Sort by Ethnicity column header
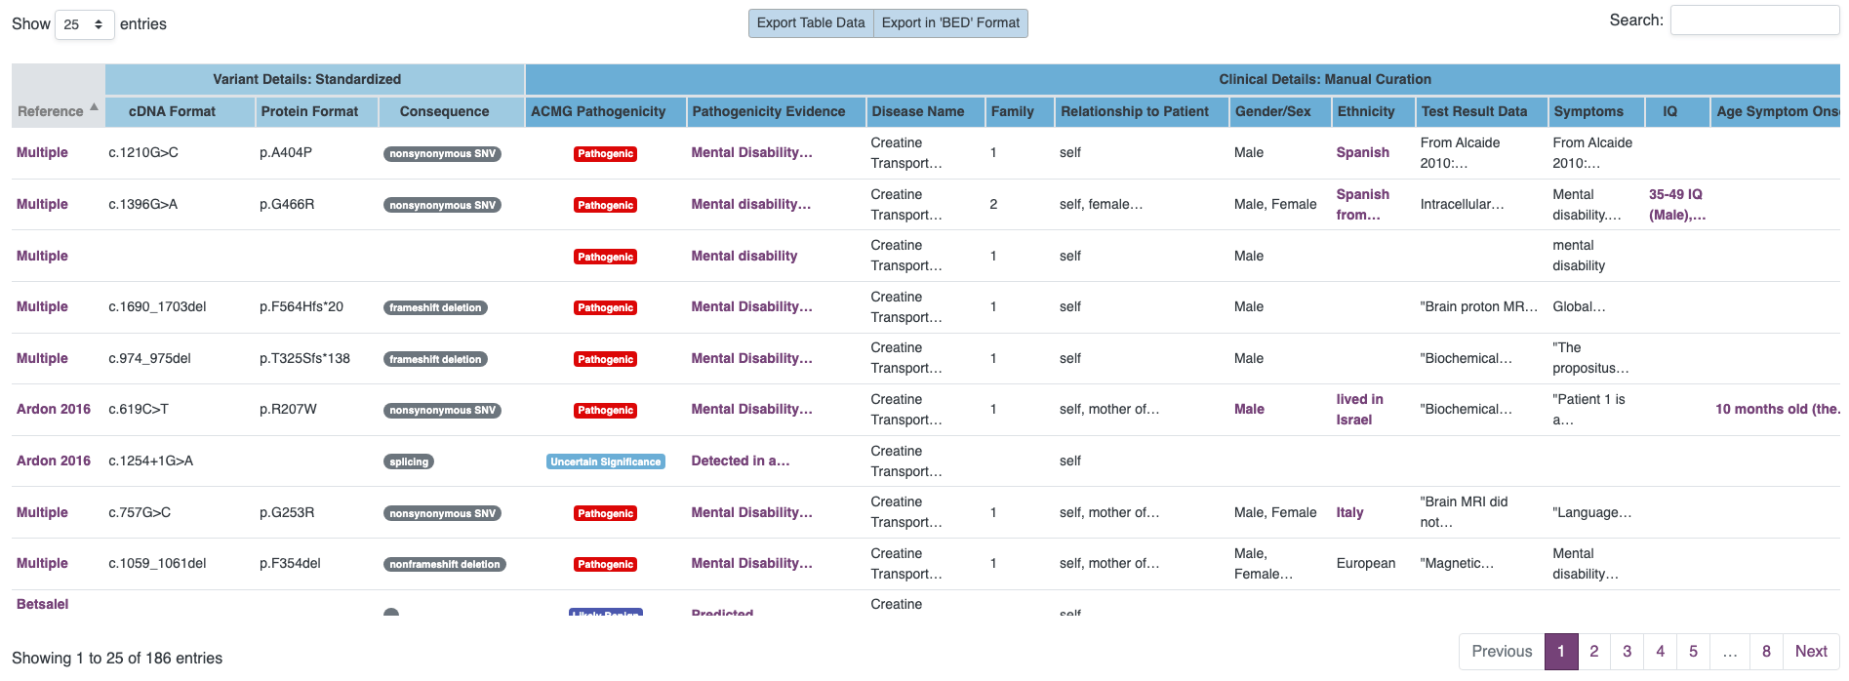Screen dimensions: 1849x681 point(1373,111)
